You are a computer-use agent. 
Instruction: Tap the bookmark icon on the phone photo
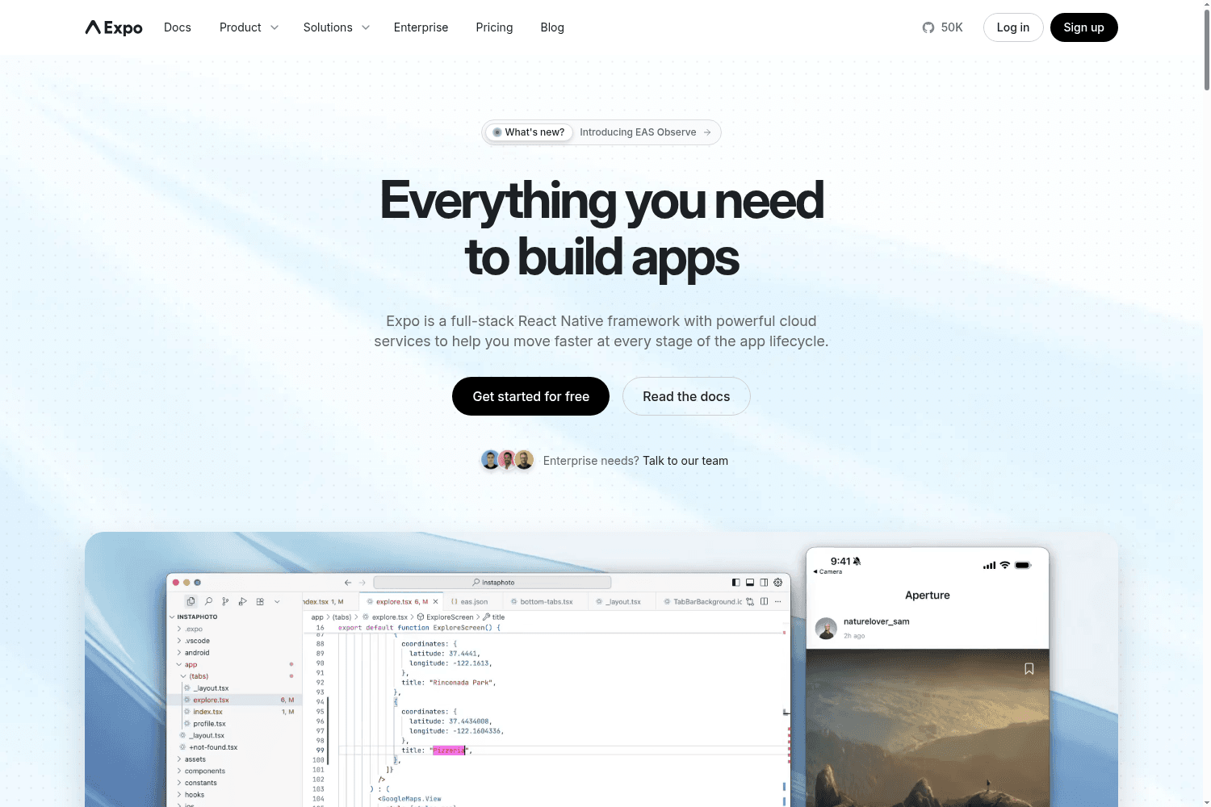pos(1029,669)
